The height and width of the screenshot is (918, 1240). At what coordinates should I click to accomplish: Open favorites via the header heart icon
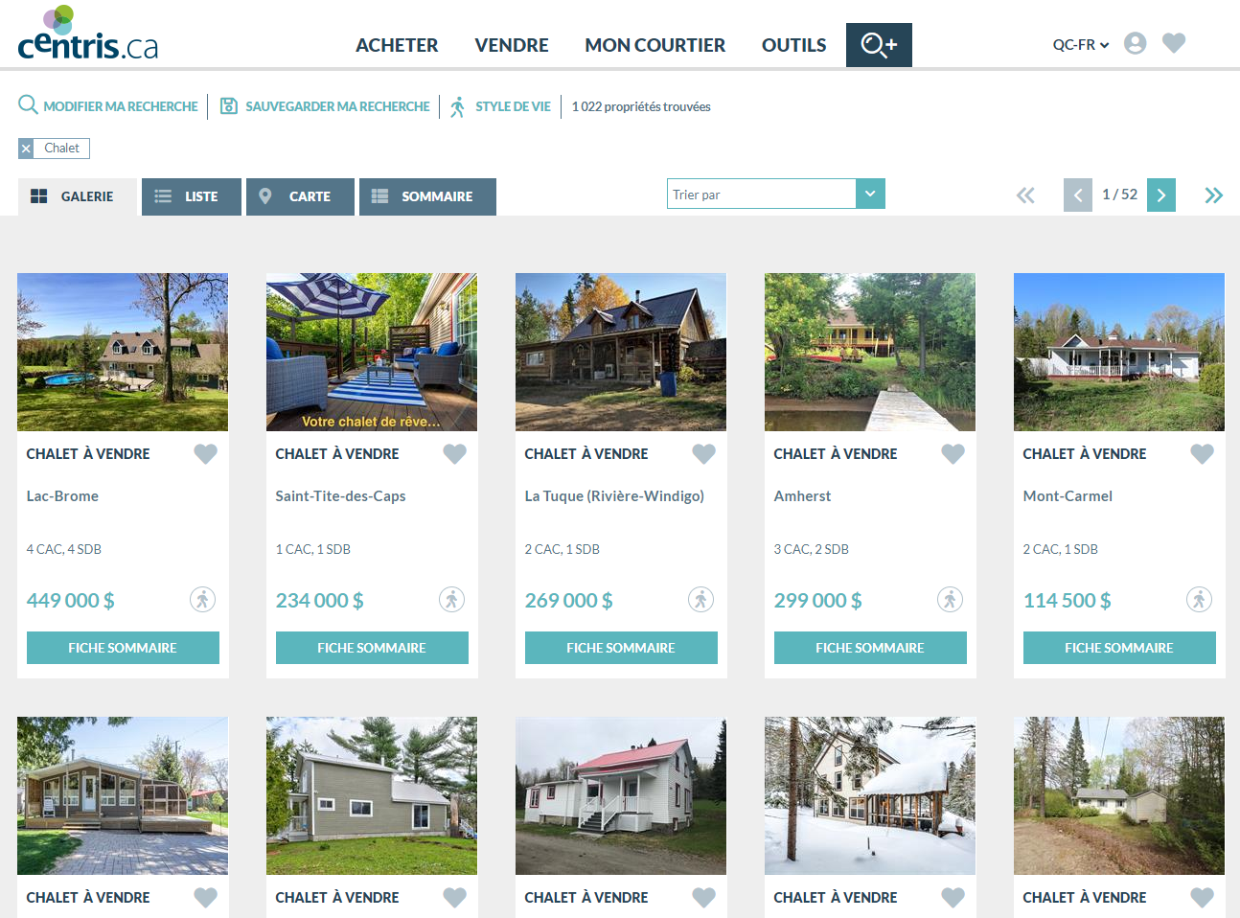click(x=1174, y=43)
